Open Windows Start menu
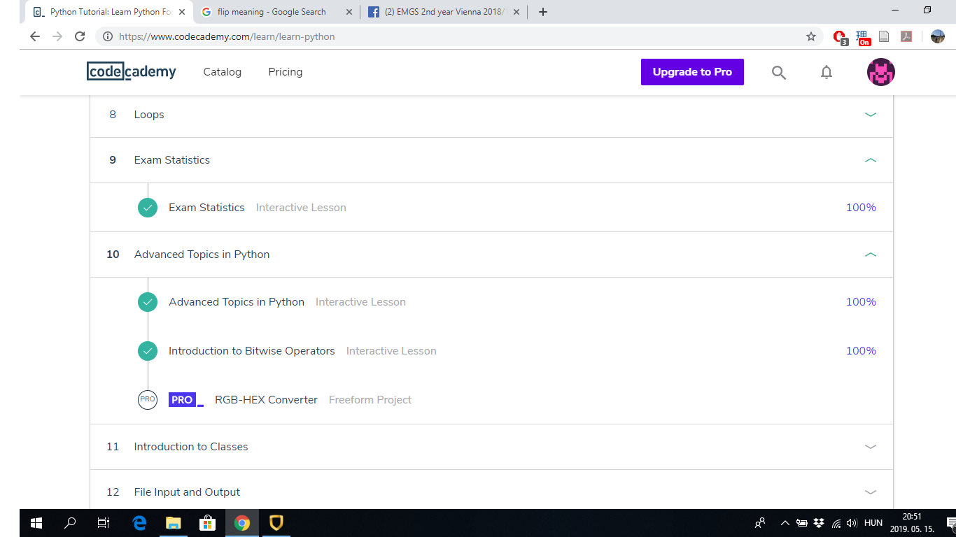The height and width of the screenshot is (537, 956). pyautogui.click(x=36, y=523)
